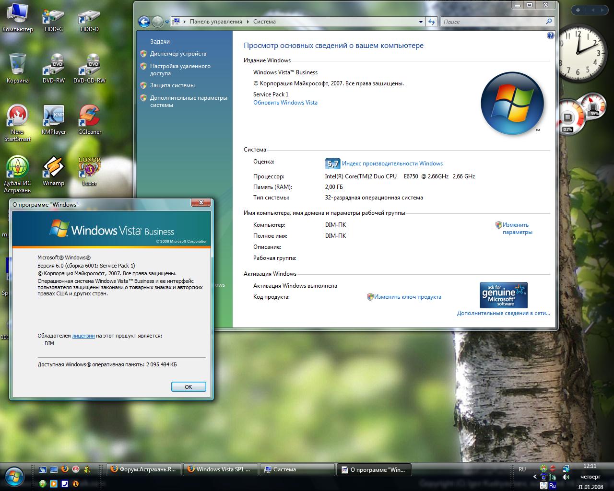Launch ДубльГИС Астрахань from desktop
The width and height of the screenshot is (614, 491).
18,174
